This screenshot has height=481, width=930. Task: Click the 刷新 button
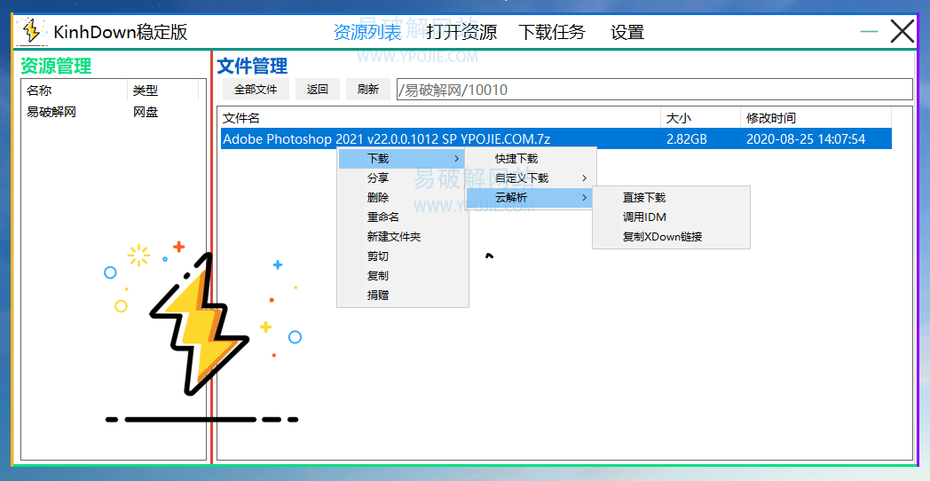coord(368,90)
